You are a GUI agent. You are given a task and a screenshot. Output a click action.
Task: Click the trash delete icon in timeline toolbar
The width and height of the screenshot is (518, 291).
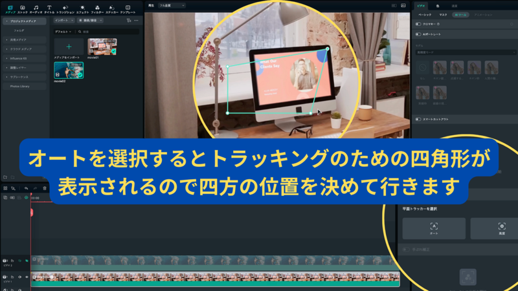(45, 188)
